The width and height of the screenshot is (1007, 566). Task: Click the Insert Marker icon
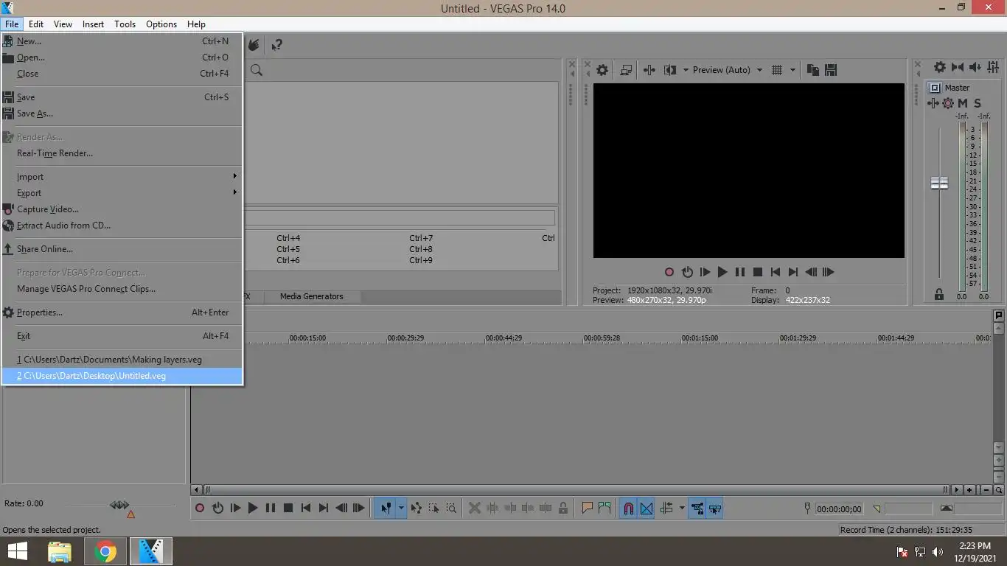pos(588,508)
